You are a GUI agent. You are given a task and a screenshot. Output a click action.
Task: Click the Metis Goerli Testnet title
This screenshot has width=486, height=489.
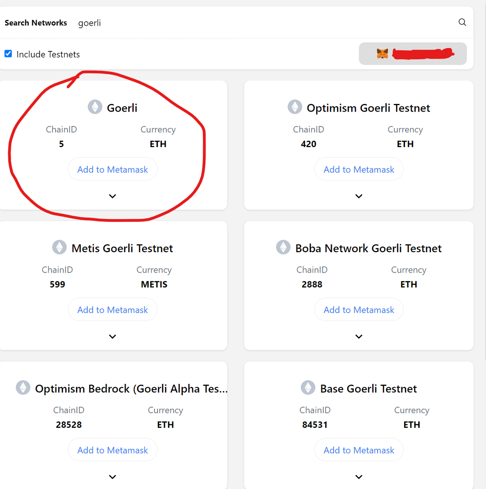[x=122, y=248]
